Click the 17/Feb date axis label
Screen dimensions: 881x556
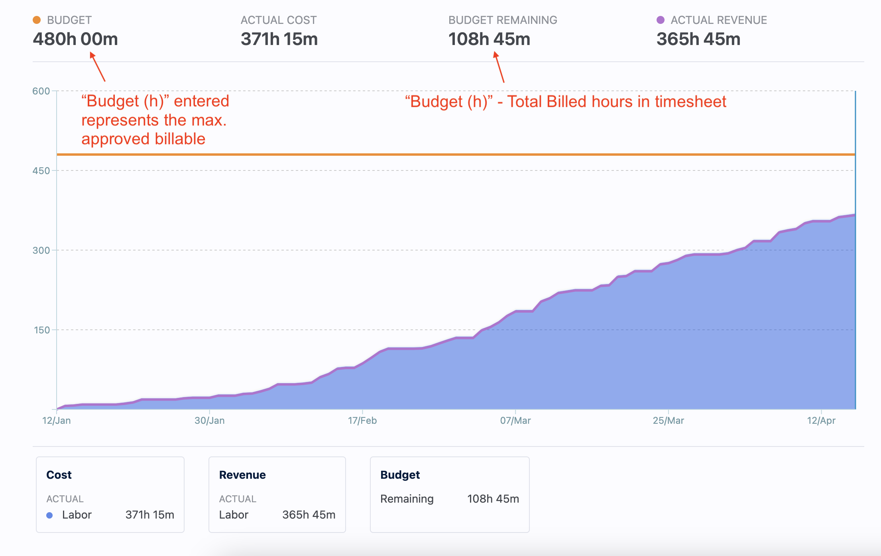tap(362, 421)
